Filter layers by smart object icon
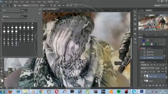Screen dimensions: 168x94 163,65
